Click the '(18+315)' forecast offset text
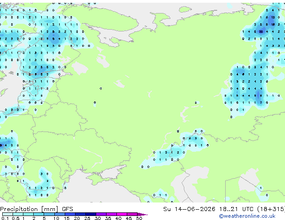The image size is (285, 220). pyautogui.click(x=271, y=209)
